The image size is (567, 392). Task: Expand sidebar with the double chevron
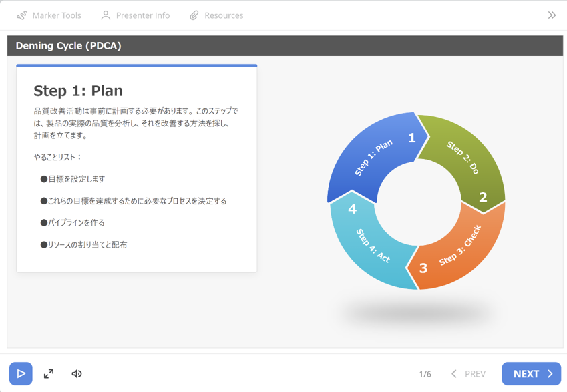(x=552, y=15)
